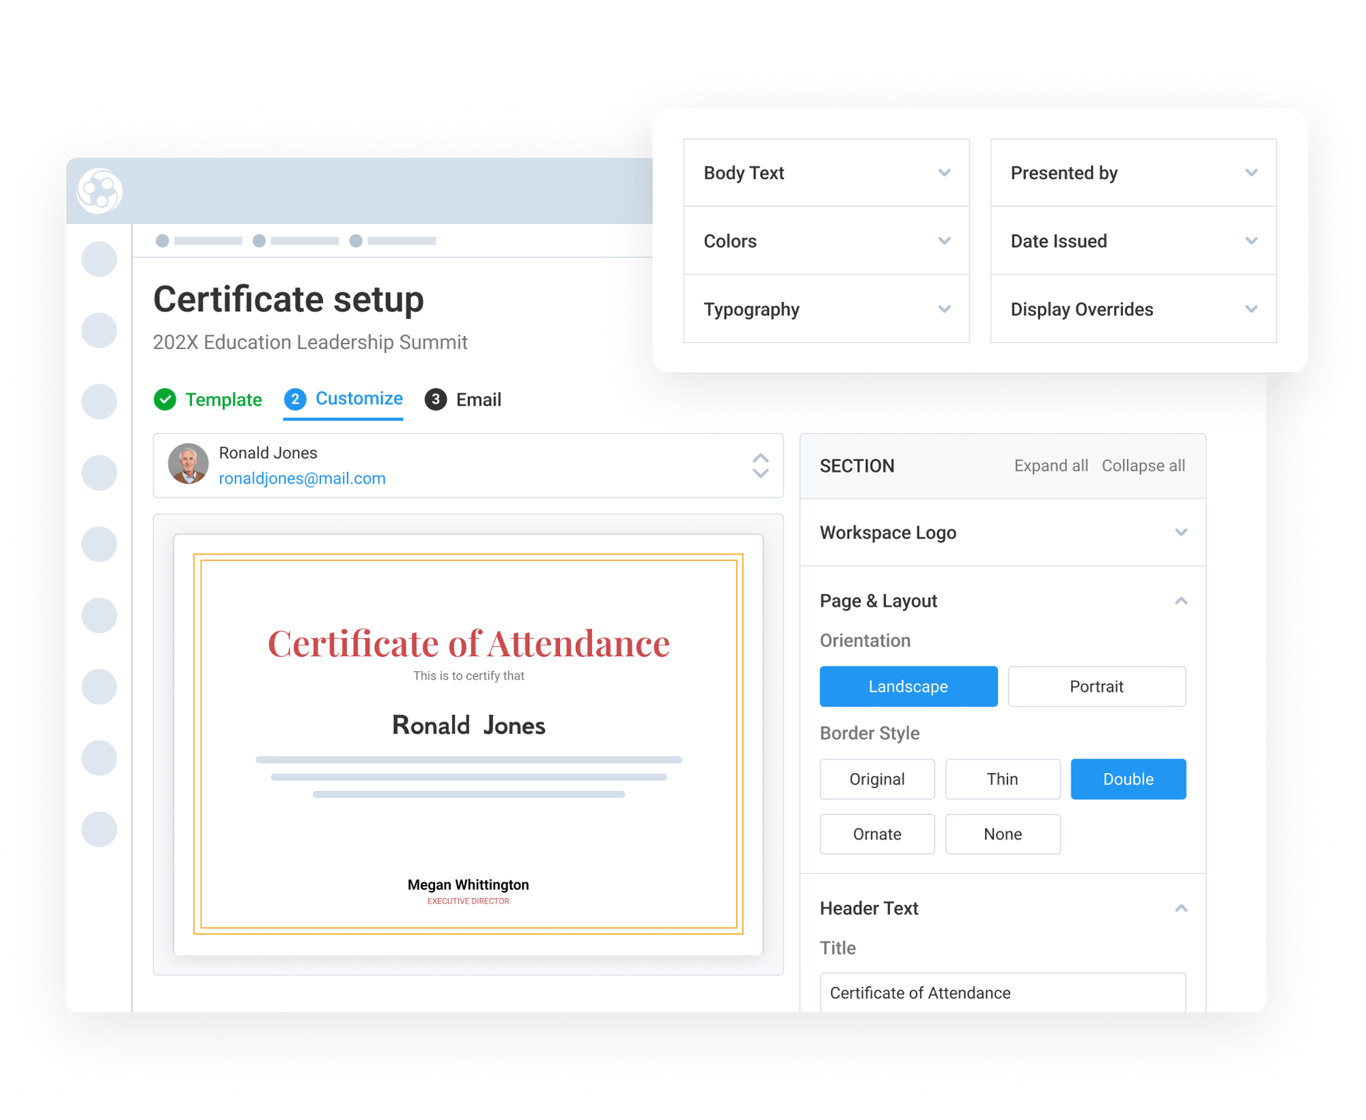The width and height of the screenshot is (1366, 1120).
Task: Click 'Certificate of Attendance' heading on certificate
Action: click(469, 643)
